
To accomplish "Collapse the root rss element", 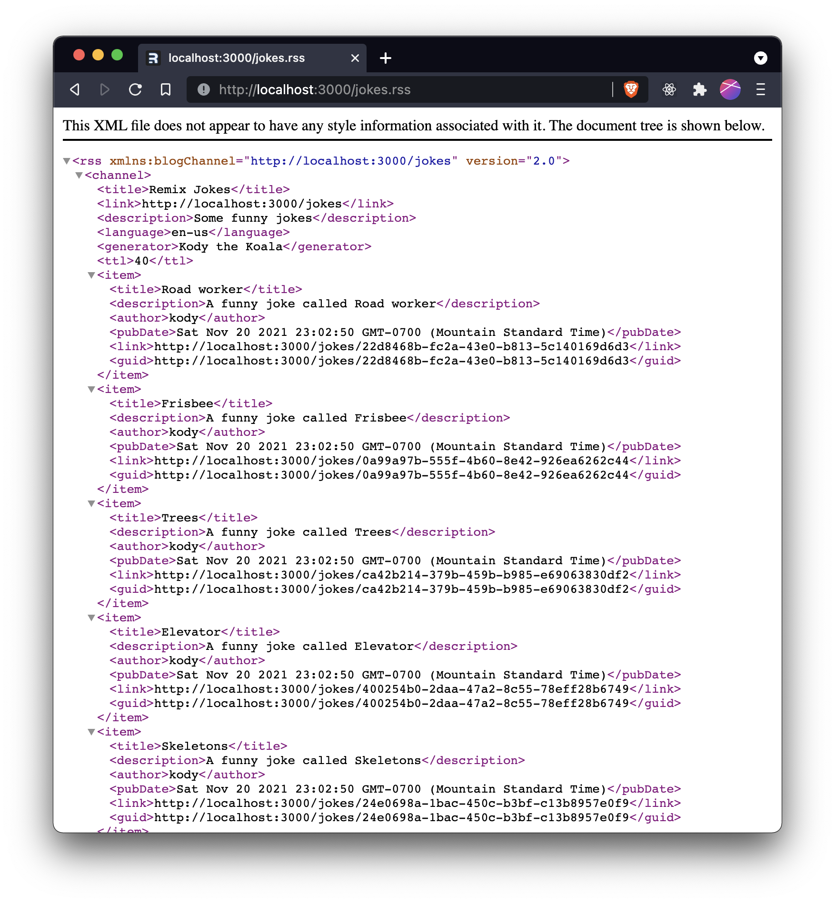I will pyautogui.click(x=67, y=161).
